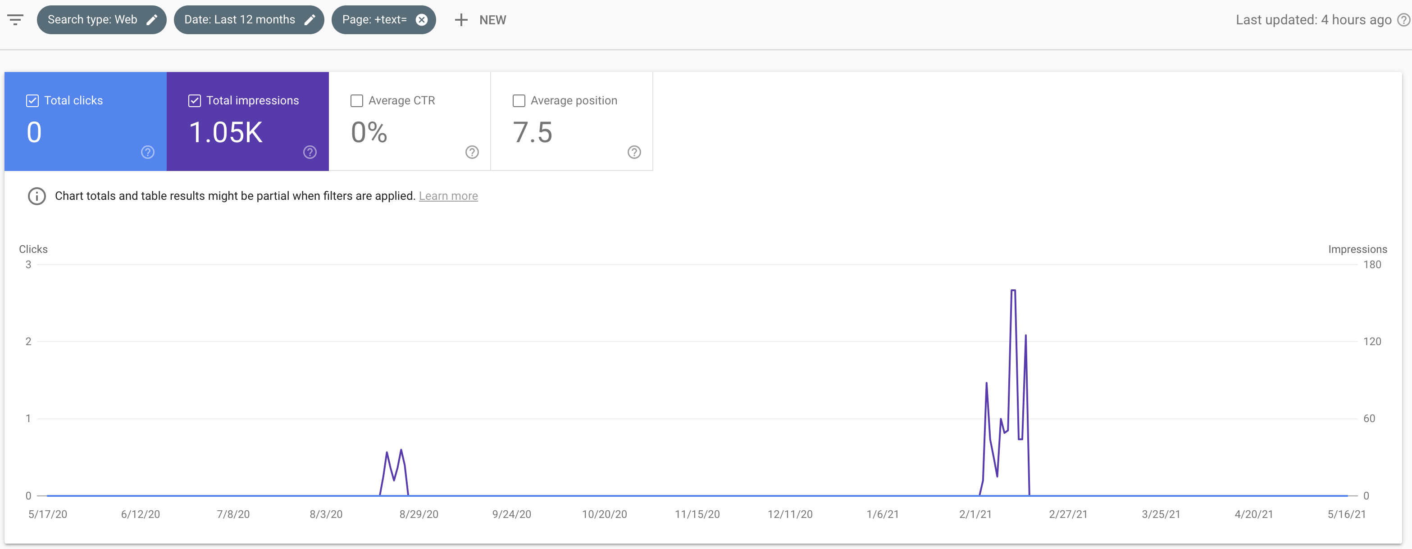The image size is (1412, 549).
Task: Click the small impressions peak in August 2020
Action: click(401, 450)
